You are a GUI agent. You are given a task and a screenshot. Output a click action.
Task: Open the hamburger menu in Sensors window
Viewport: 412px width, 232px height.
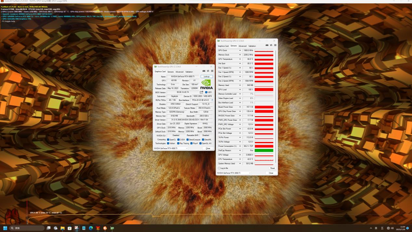click(x=275, y=45)
